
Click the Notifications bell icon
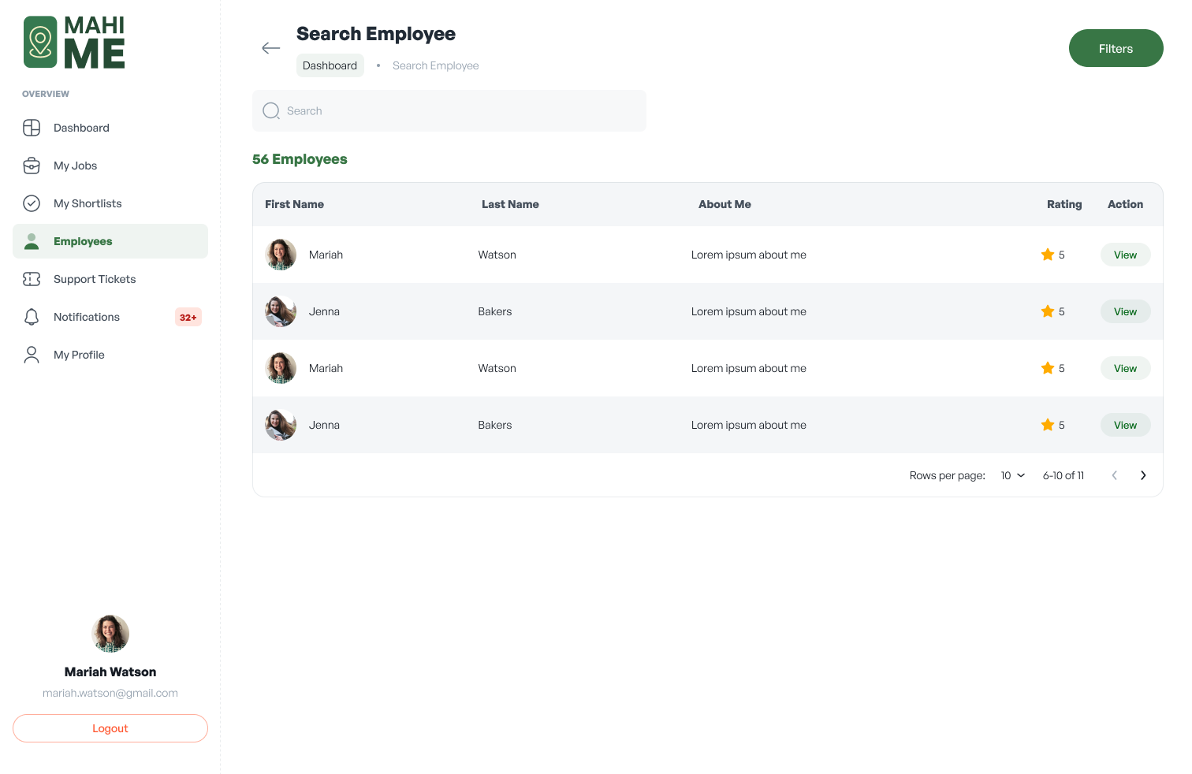[32, 317]
